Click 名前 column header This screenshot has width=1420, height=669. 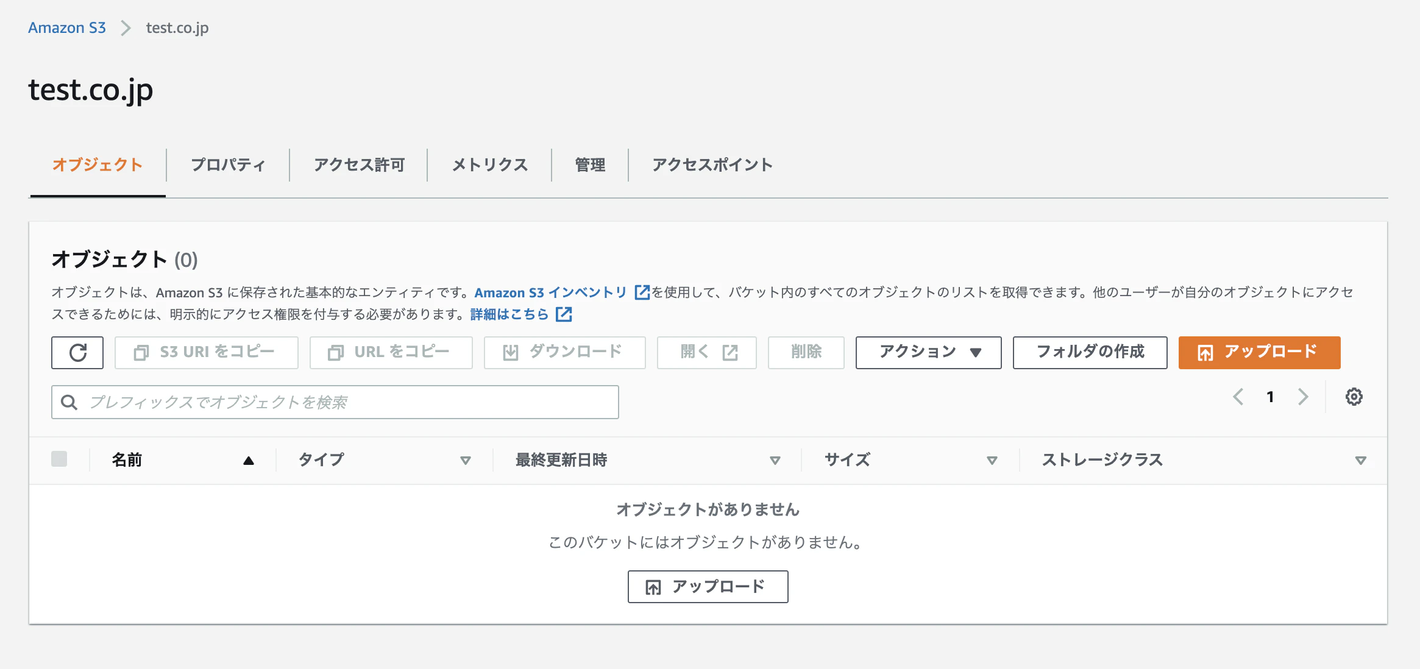coord(127,460)
